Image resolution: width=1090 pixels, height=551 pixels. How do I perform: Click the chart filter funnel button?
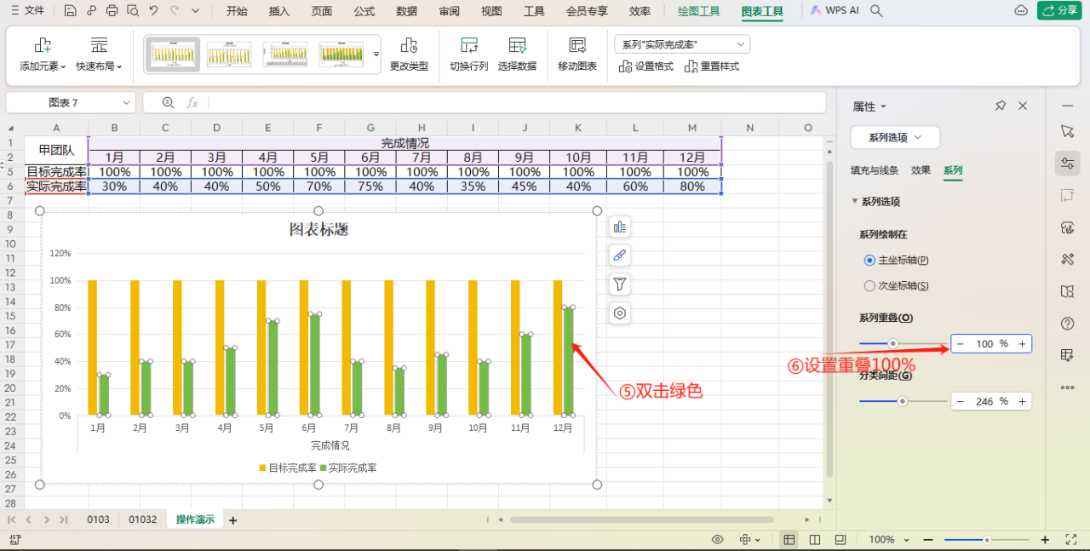coord(620,284)
